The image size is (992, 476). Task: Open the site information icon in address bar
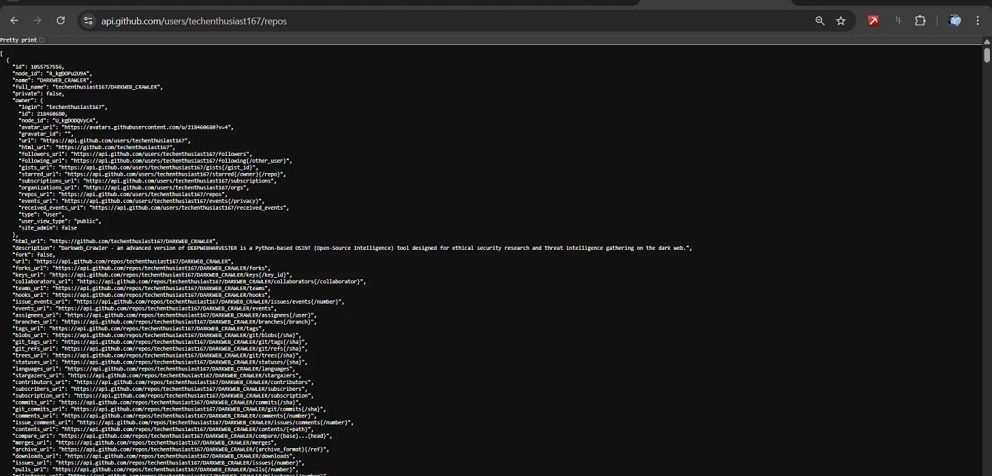pos(88,21)
